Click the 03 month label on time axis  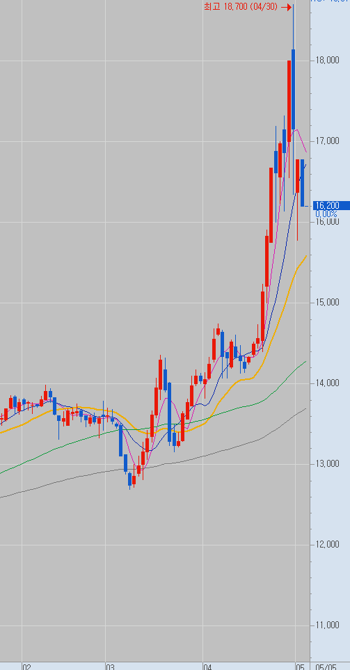pos(110,667)
